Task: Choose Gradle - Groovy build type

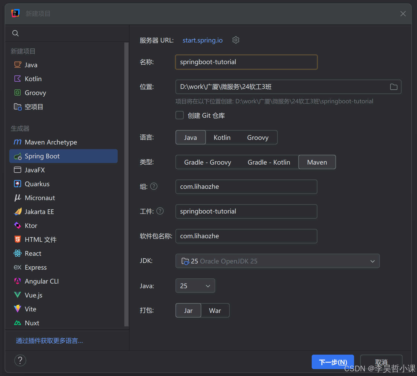Action: (207, 162)
